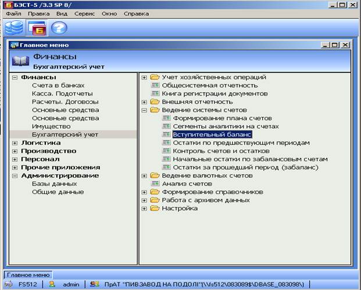This screenshot has width=361, height=290.
Task: Maximize the Главное меню inner window
Action: point(335,45)
